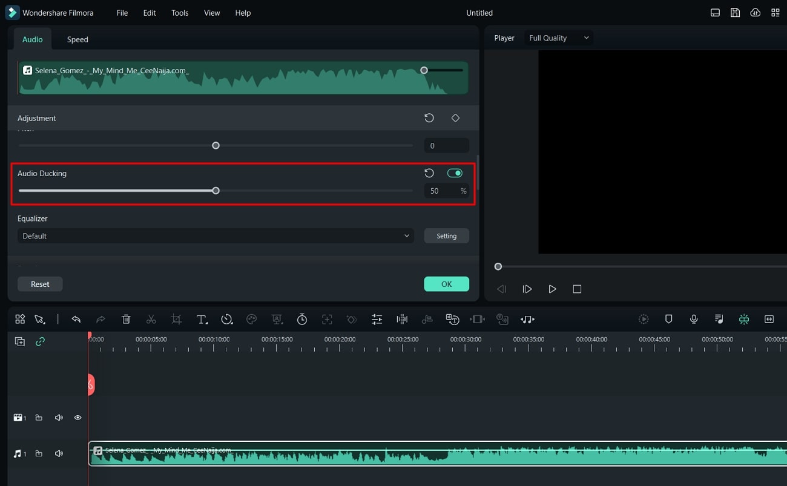This screenshot has width=787, height=486.
Task: Open the Edit menu
Action: pyautogui.click(x=150, y=13)
